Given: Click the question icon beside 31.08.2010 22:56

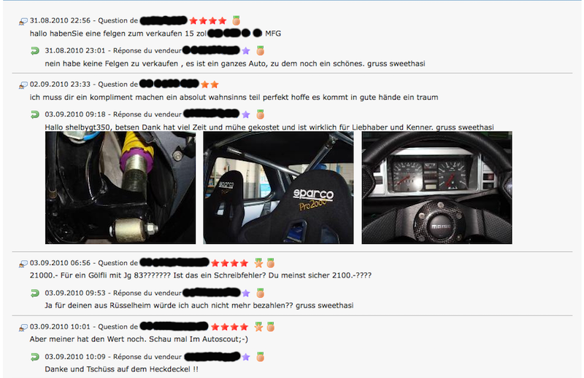Looking at the screenshot, I should tap(23, 22).
